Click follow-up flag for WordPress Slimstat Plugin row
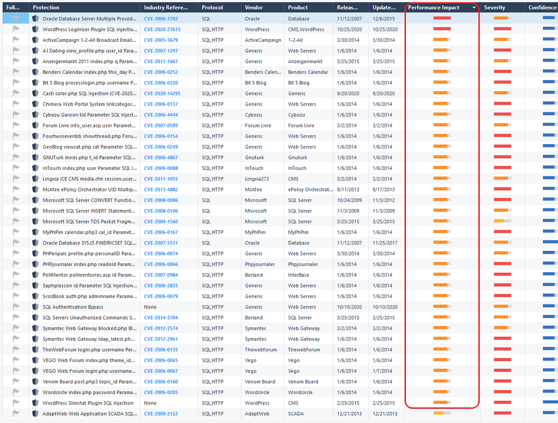558x423 pixels. click(x=16, y=403)
